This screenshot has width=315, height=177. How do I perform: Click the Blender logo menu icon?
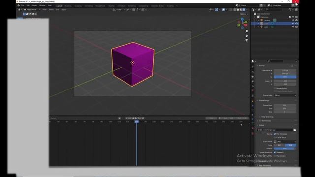pos(19,5)
